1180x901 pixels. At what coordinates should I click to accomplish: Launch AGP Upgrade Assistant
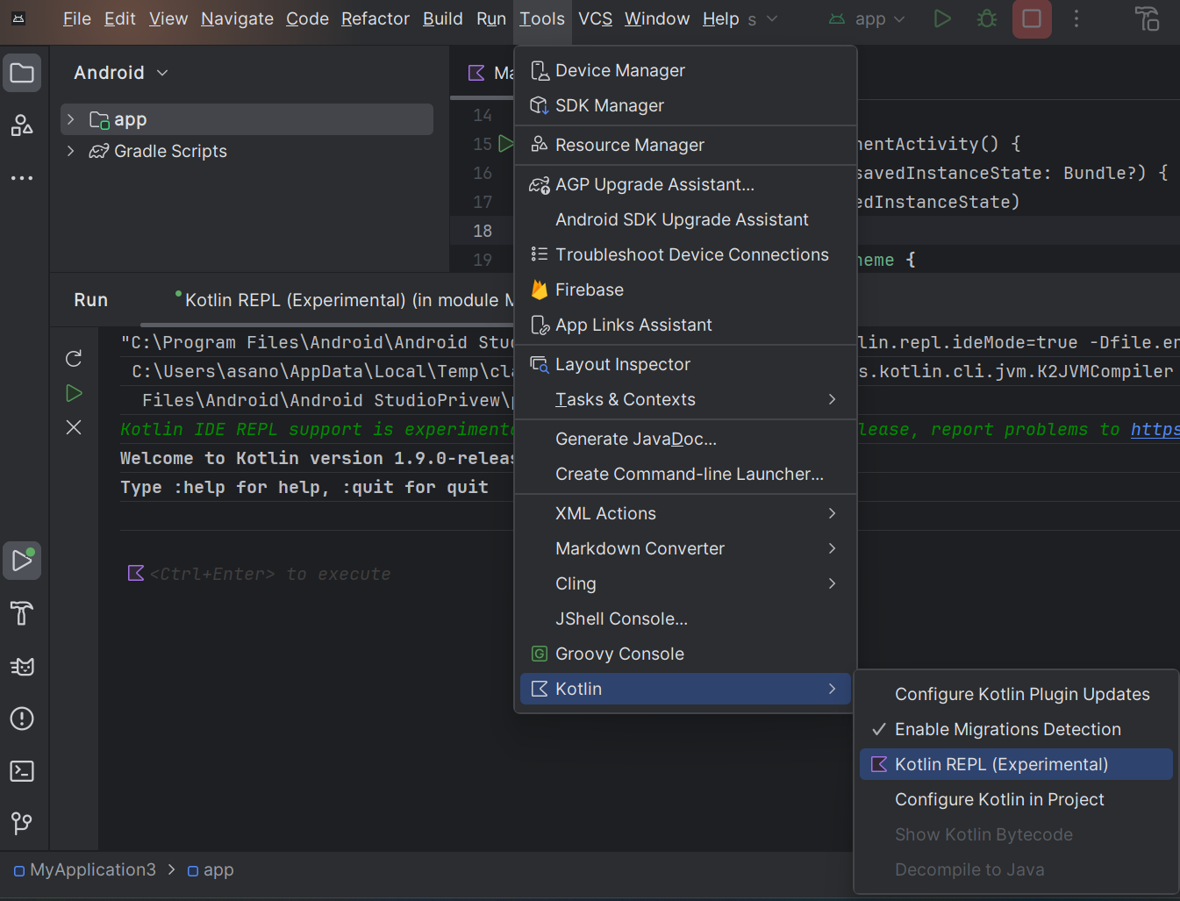[685, 184]
